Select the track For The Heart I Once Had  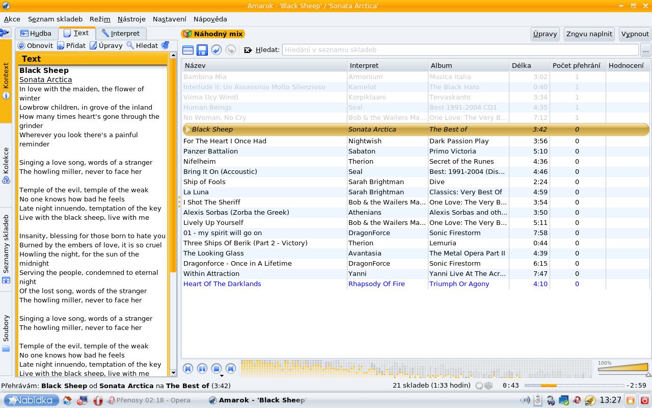416,141
